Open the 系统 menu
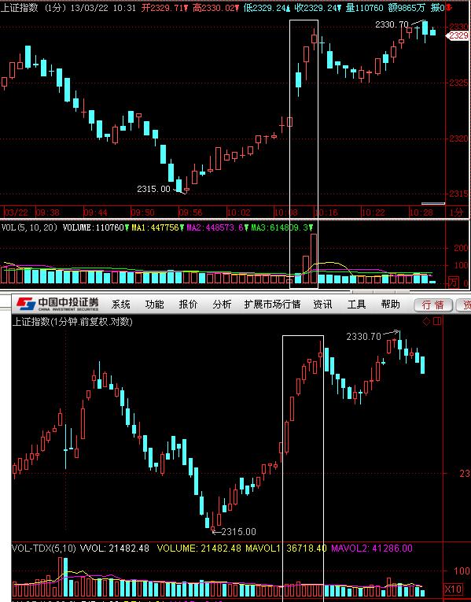The width and height of the screenshot is (471, 602). point(121,305)
